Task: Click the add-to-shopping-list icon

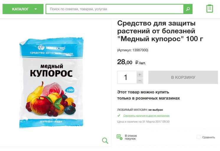Action: click(x=119, y=137)
